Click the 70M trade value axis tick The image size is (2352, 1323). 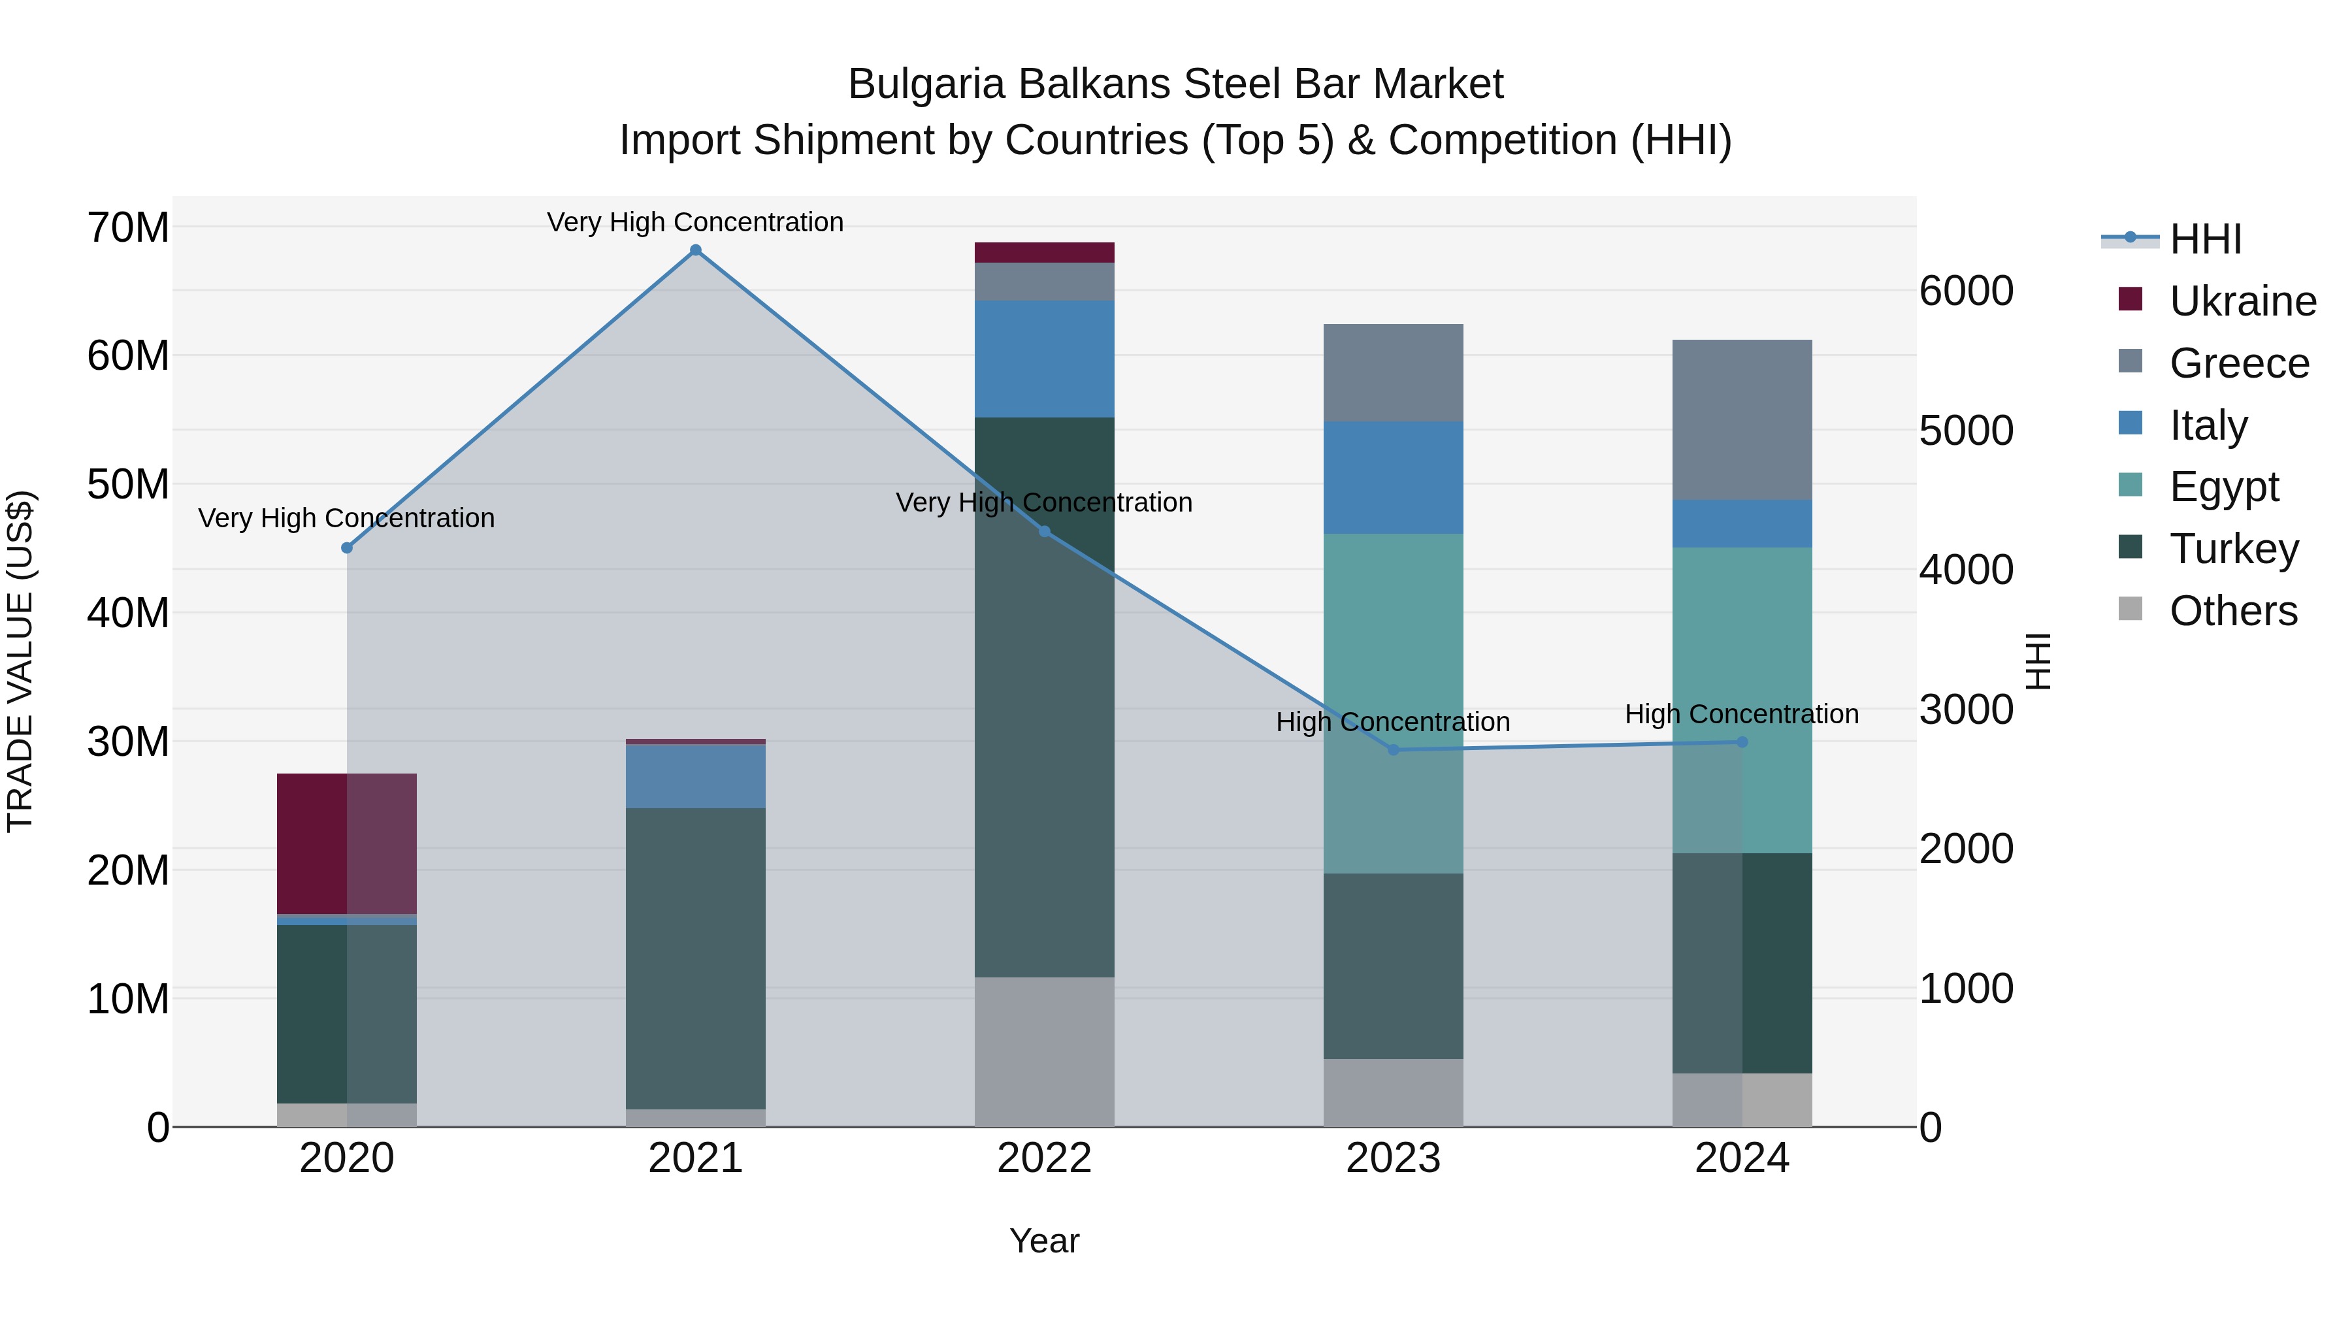pos(129,227)
